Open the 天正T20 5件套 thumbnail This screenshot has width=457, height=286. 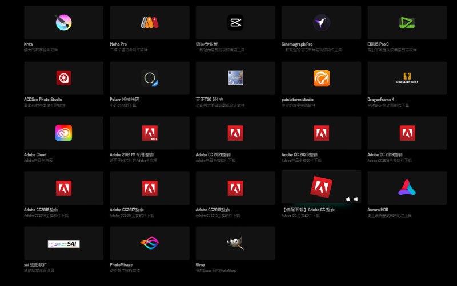click(x=235, y=77)
